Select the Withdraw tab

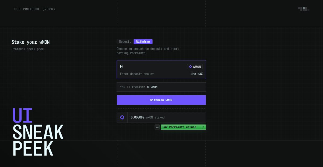tap(143, 41)
